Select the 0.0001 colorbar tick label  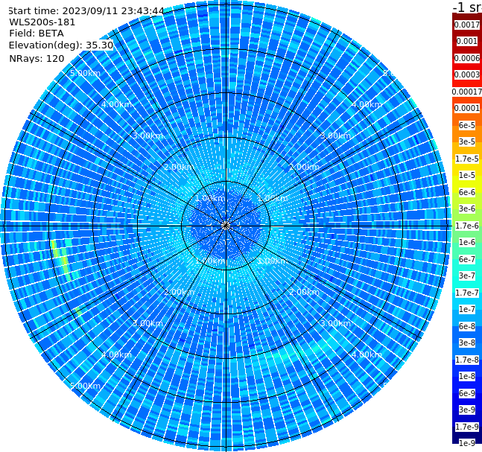tap(467, 108)
